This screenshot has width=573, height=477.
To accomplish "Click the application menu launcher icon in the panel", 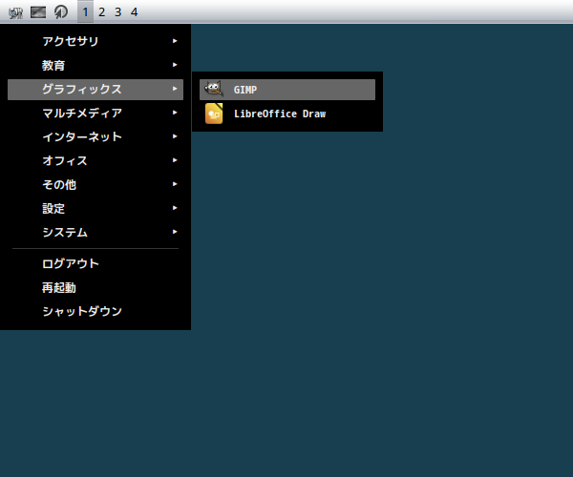I will pyautogui.click(x=15, y=12).
